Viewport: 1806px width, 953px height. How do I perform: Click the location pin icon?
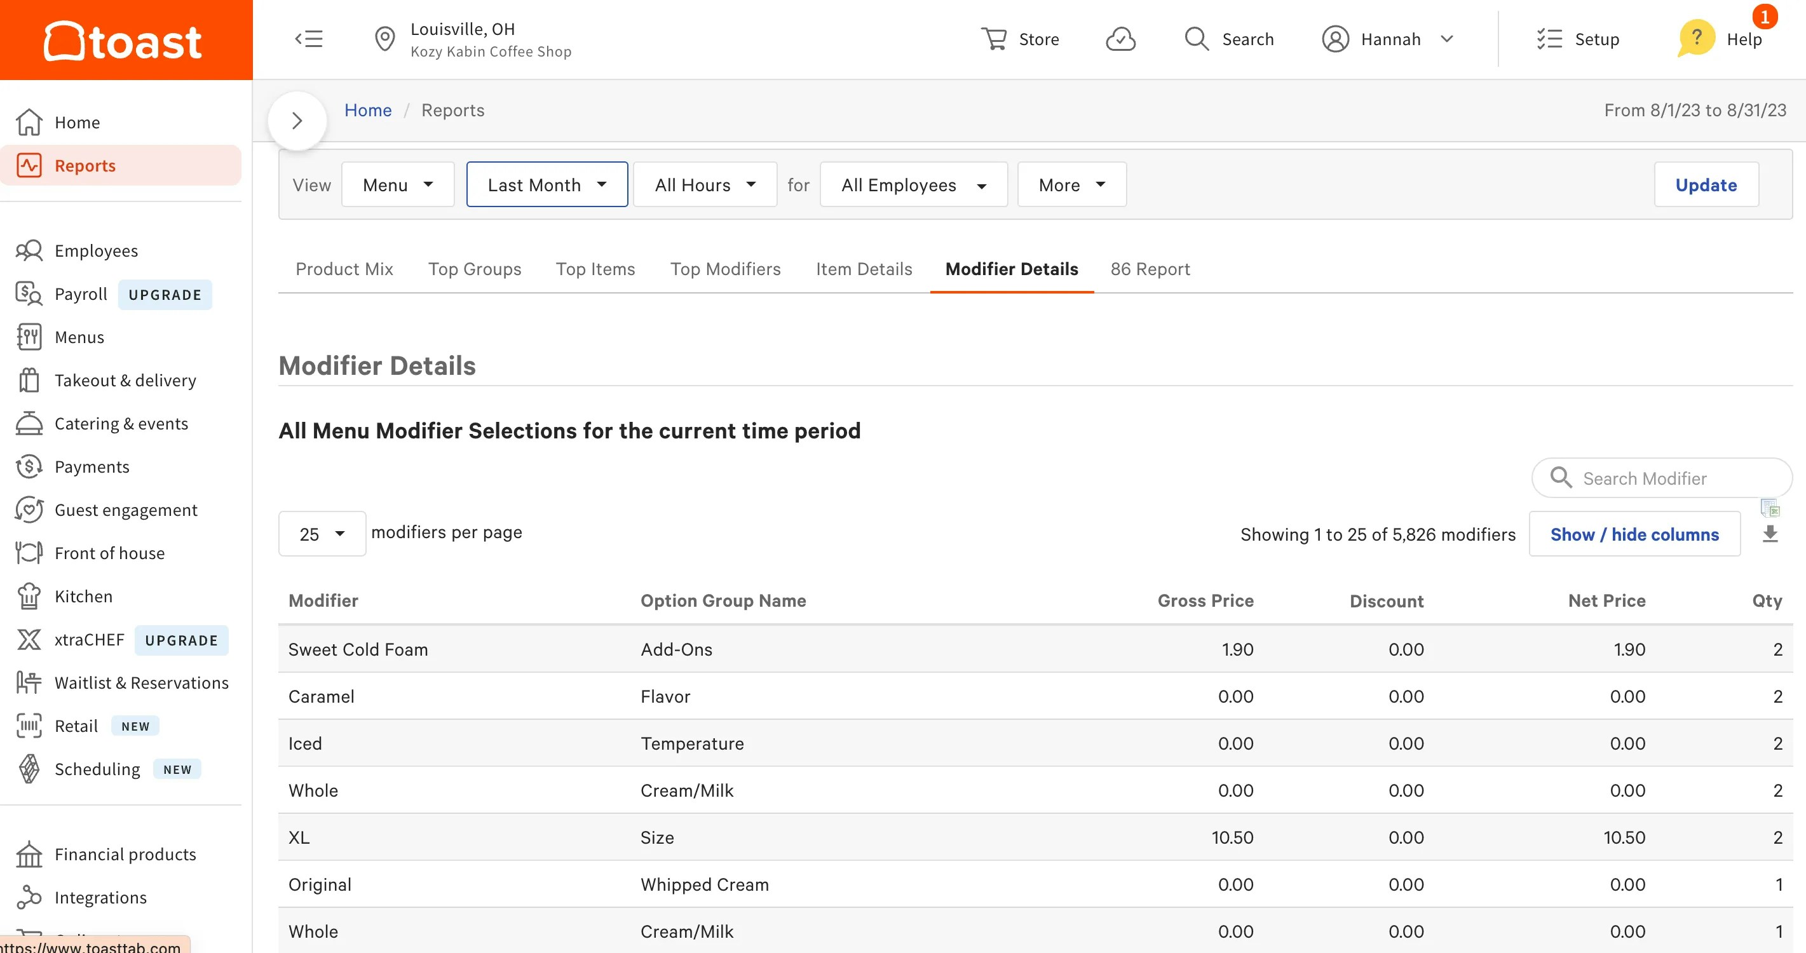[384, 39]
